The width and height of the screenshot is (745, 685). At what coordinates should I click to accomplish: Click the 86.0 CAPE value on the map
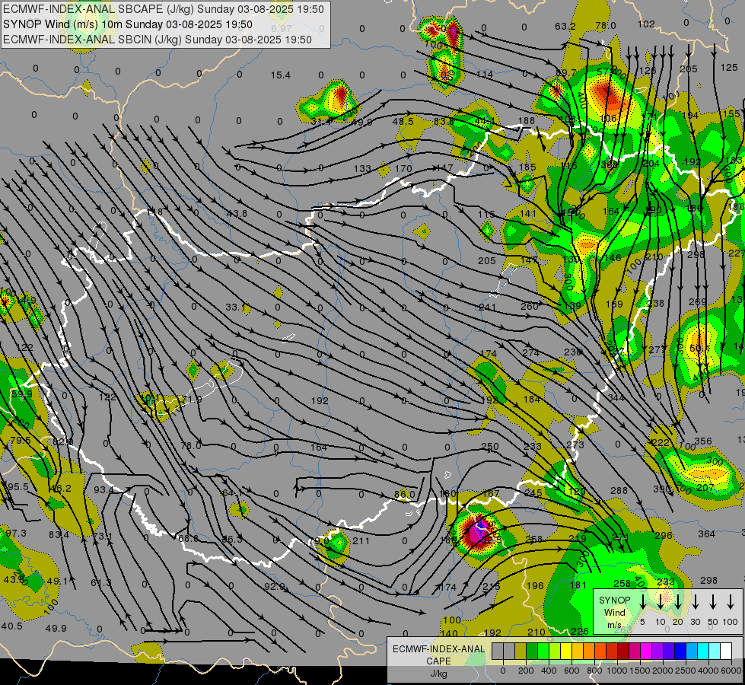point(404,495)
